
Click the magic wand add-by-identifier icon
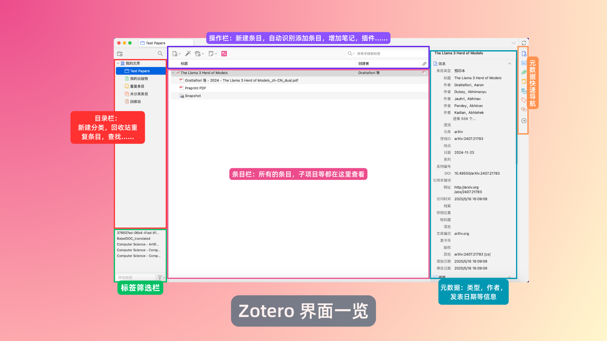188,54
